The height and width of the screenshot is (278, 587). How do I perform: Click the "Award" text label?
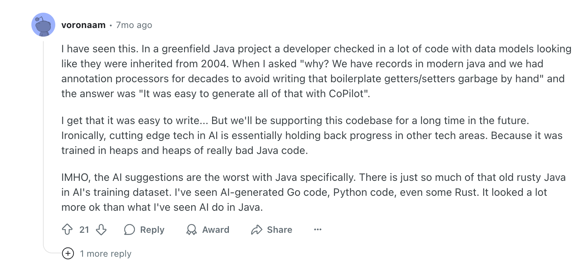(x=215, y=230)
